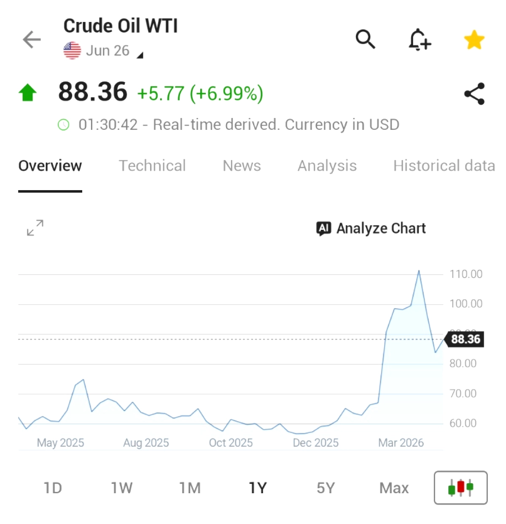The width and height of the screenshot is (506, 524).
Task: Add price alert with bell icon
Action: click(x=419, y=40)
